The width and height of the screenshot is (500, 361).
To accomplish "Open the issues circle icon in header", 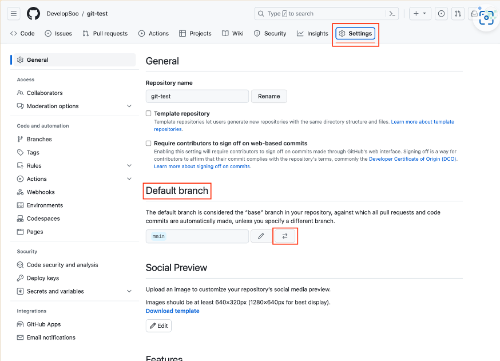I will (x=441, y=13).
